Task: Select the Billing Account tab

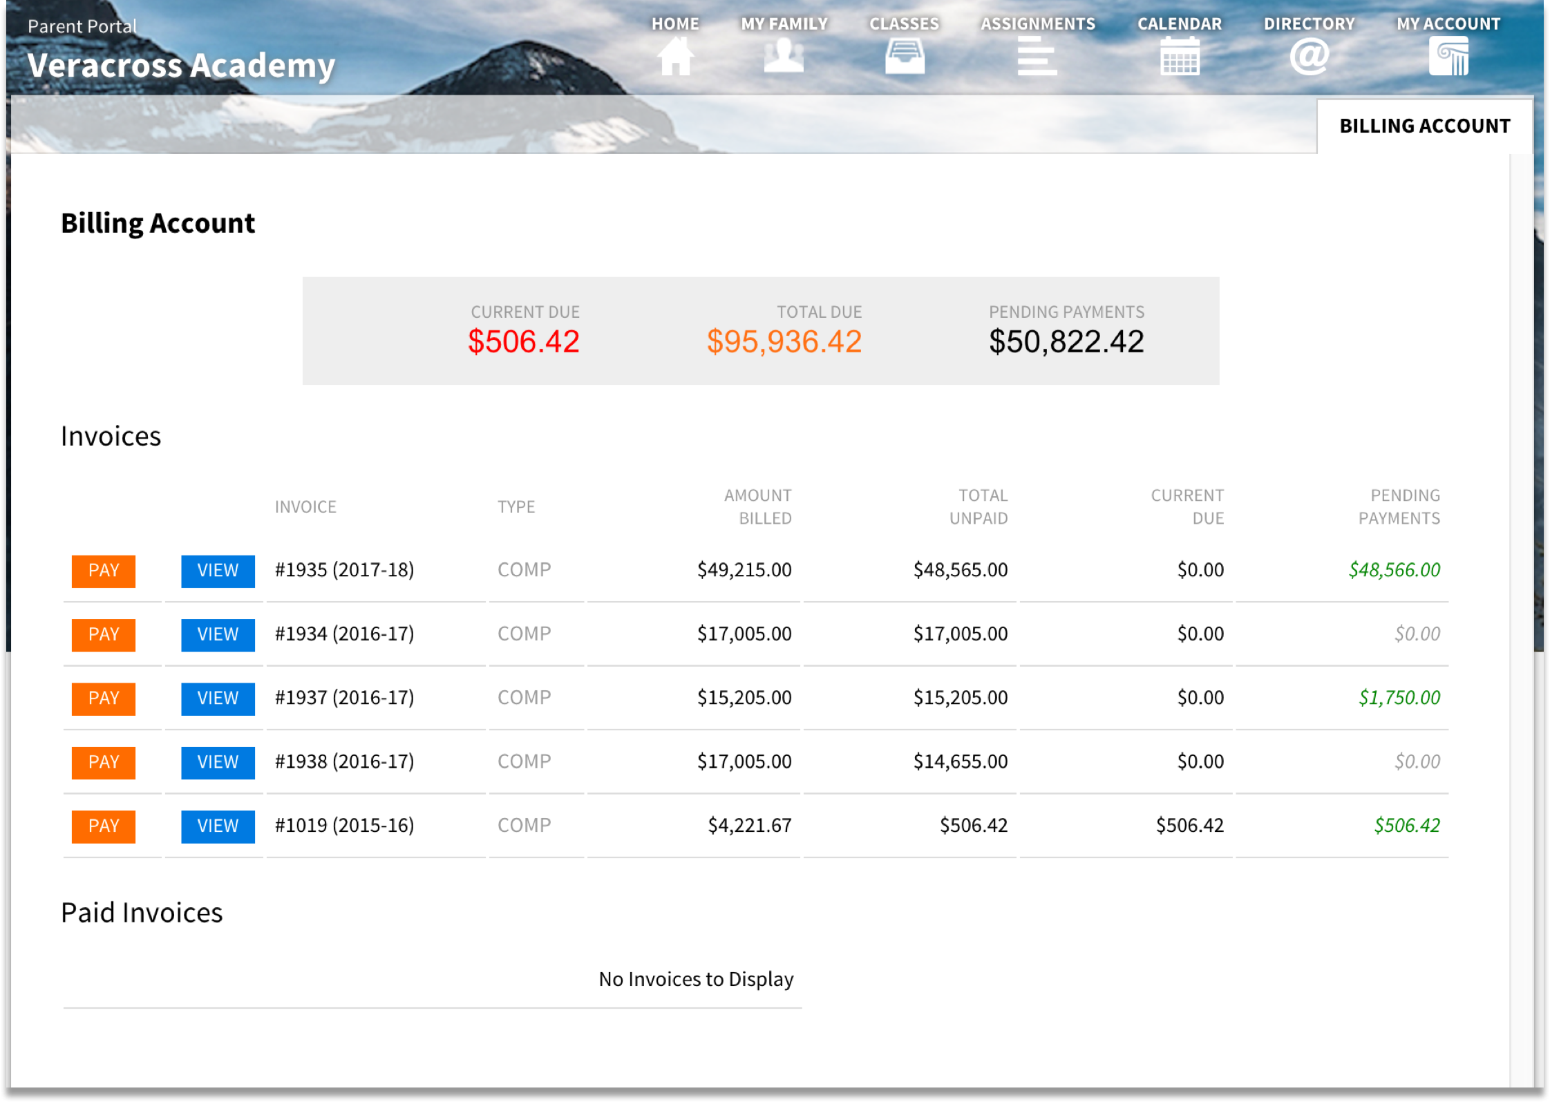Action: [x=1424, y=126]
